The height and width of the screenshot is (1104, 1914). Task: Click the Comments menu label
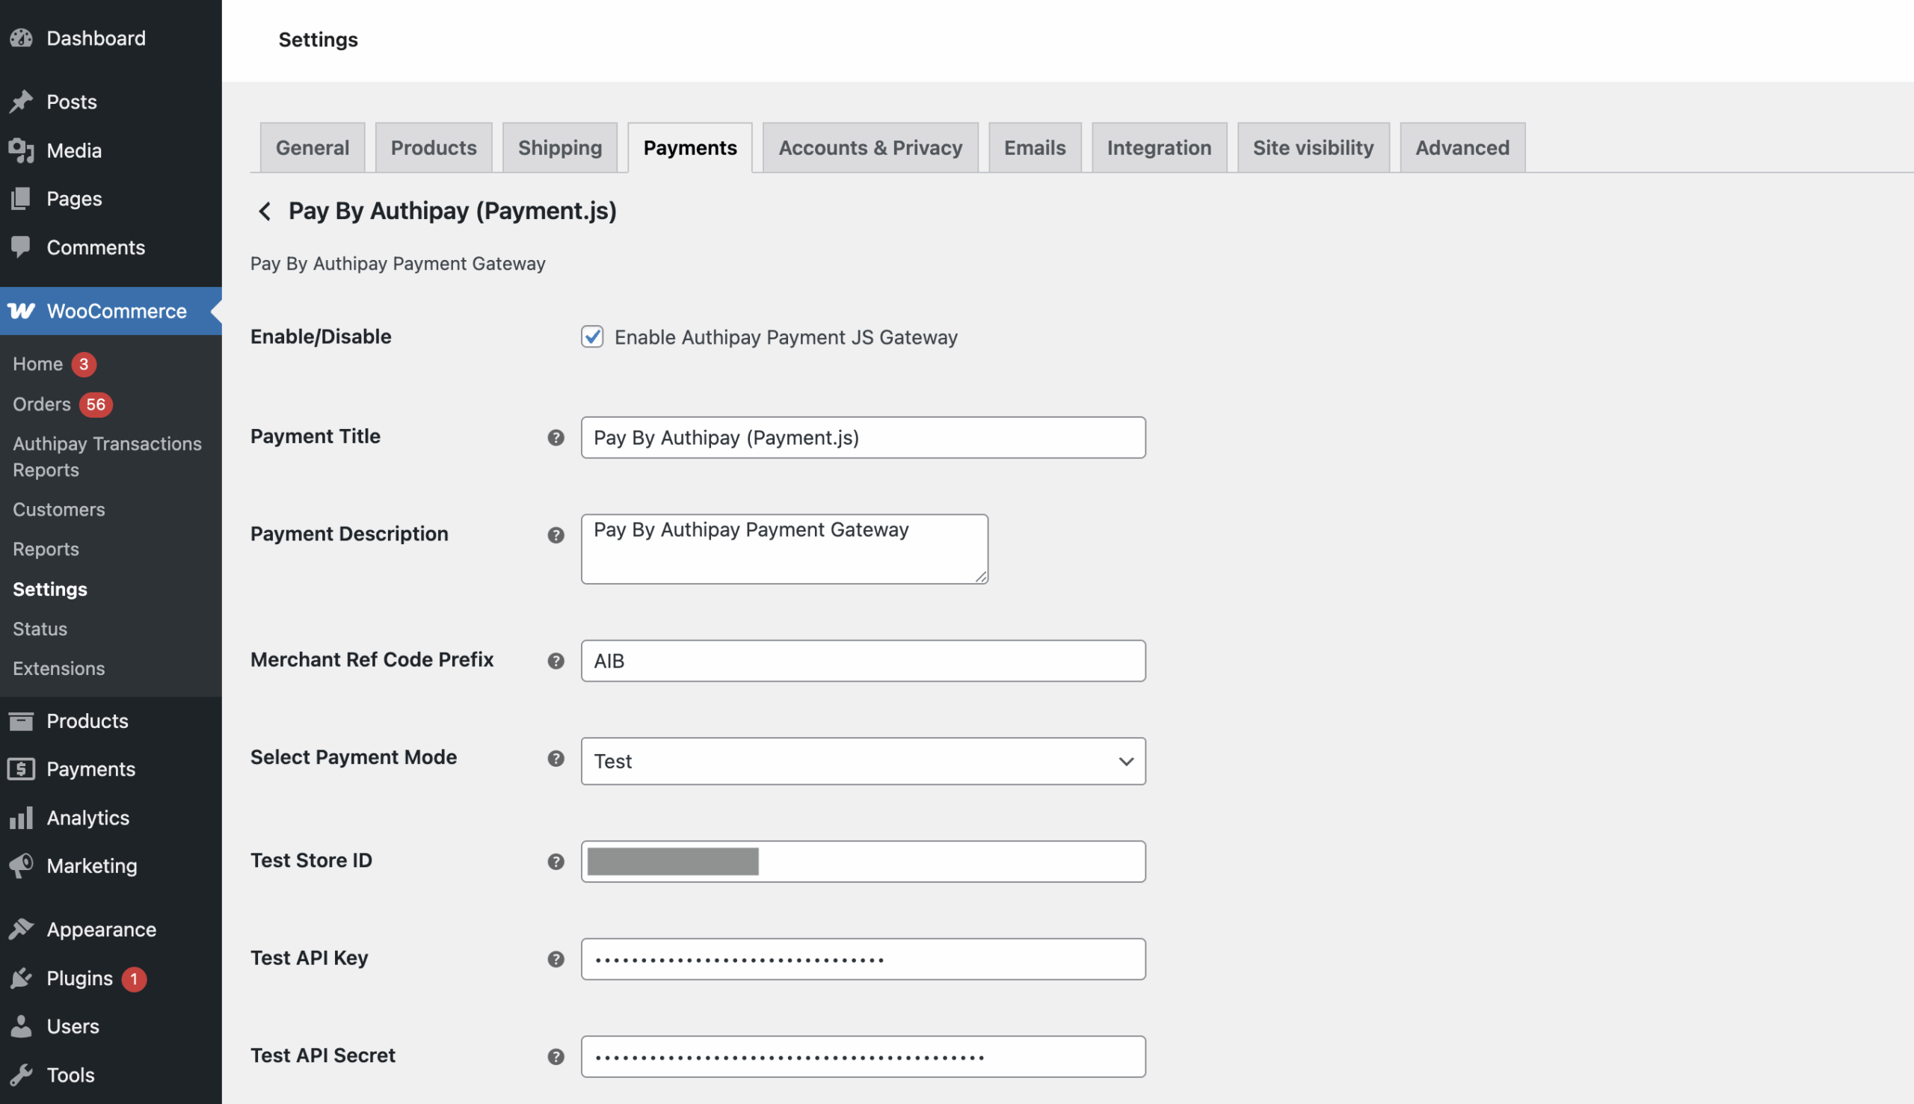tap(96, 247)
